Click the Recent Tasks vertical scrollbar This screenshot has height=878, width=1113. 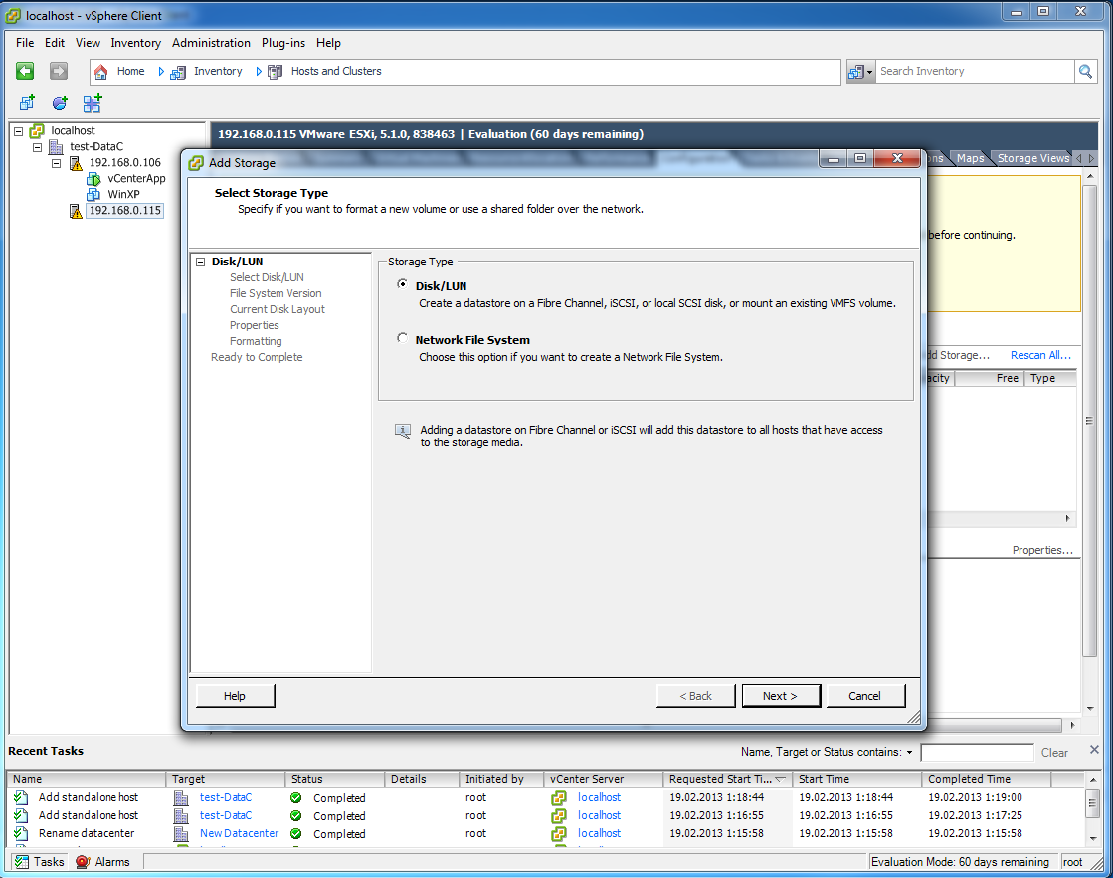click(1092, 809)
